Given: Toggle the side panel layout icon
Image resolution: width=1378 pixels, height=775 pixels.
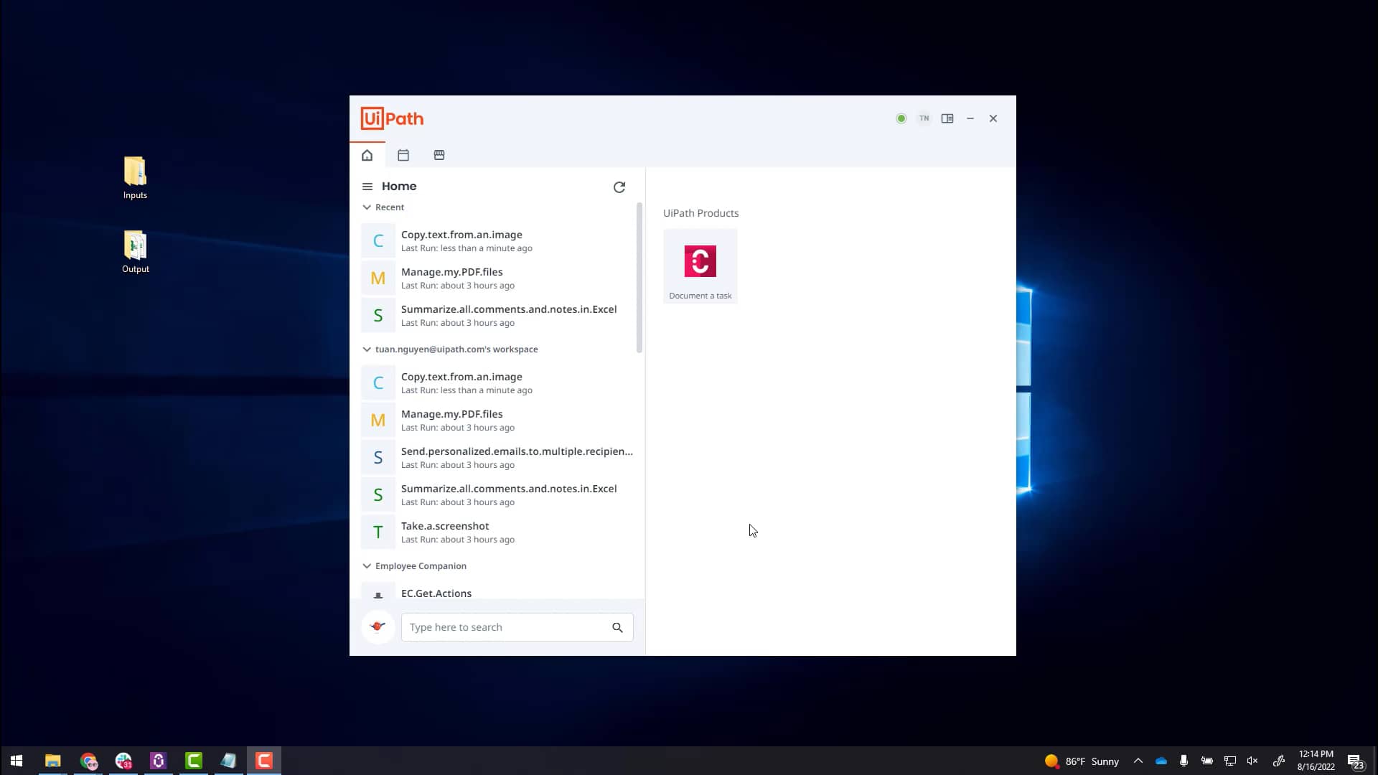Looking at the screenshot, I should click(x=947, y=118).
